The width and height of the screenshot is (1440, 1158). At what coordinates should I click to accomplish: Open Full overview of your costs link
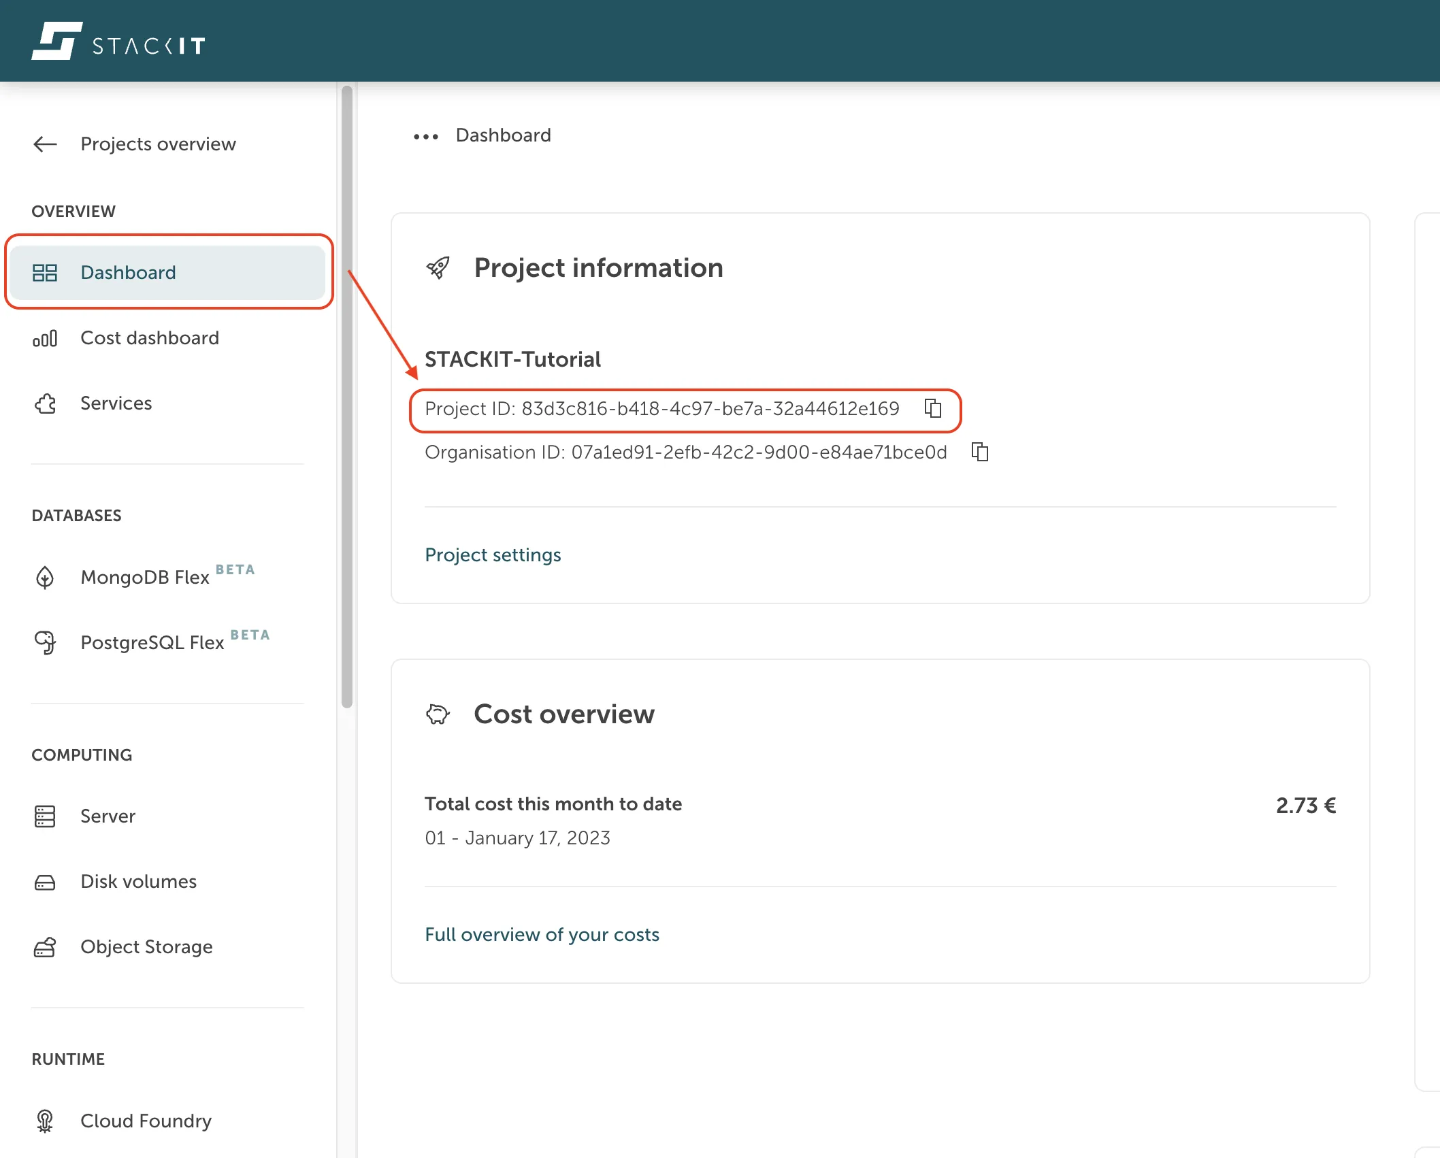click(542, 935)
